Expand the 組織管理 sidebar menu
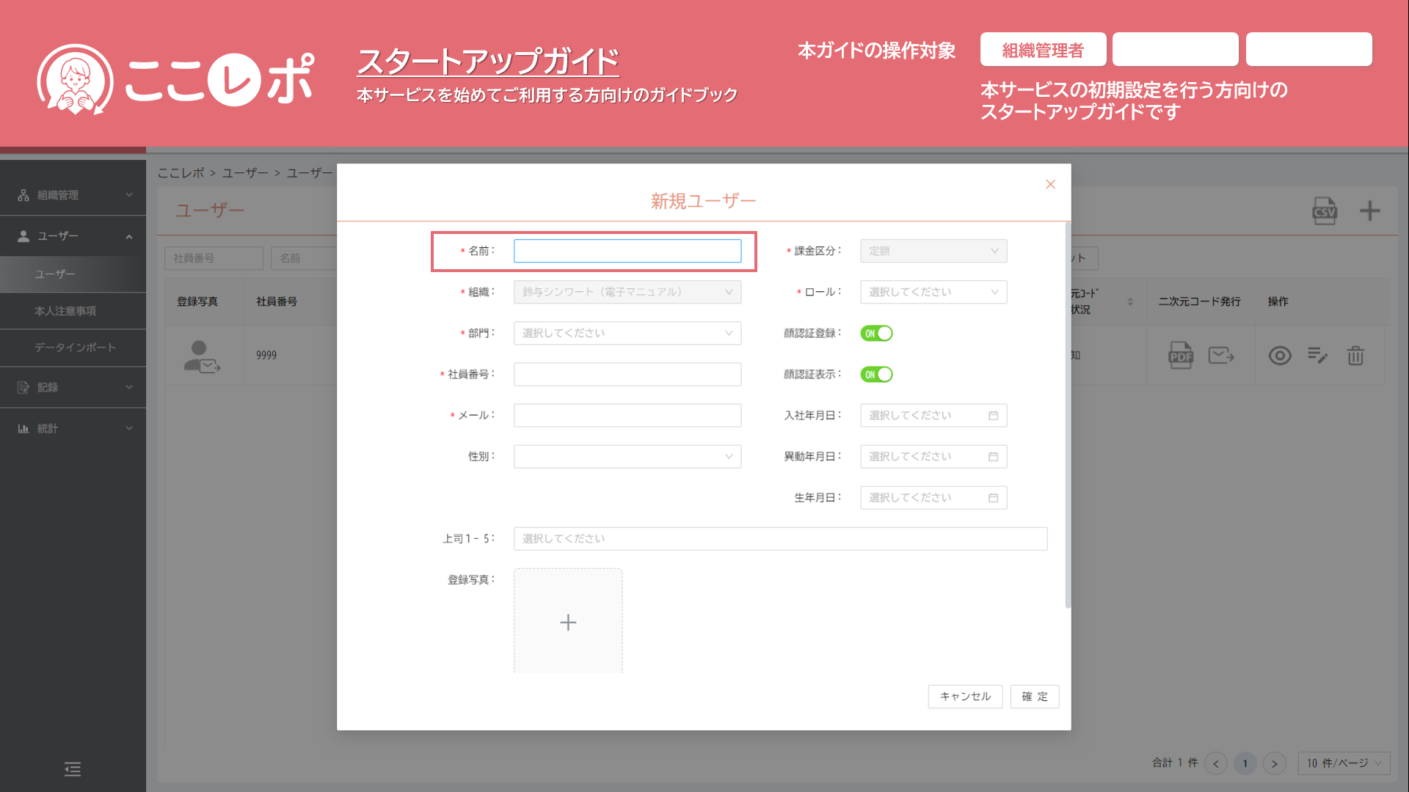 coord(73,195)
